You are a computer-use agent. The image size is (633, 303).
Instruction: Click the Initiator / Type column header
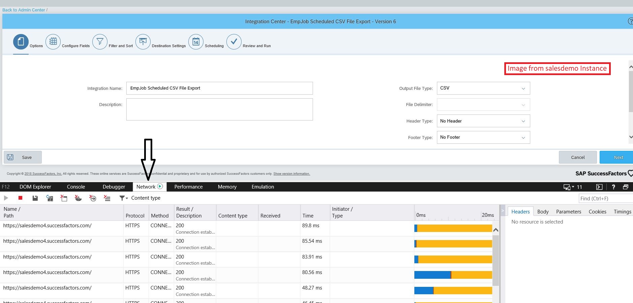tap(372, 212)
